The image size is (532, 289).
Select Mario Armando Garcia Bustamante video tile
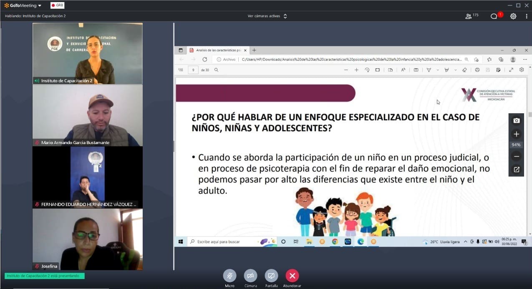[x=88, y=115]
